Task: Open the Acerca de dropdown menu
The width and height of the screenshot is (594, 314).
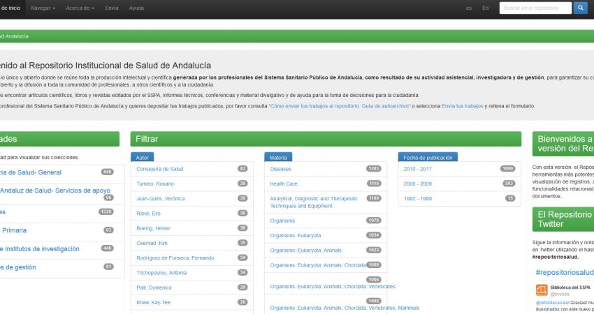Action: [80, 8]
